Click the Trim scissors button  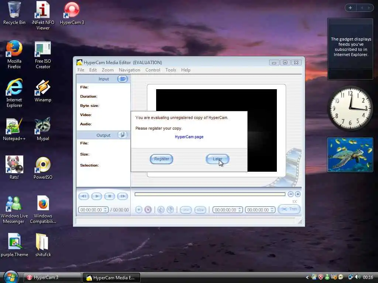pyautogui.click(x=289, y=209)
